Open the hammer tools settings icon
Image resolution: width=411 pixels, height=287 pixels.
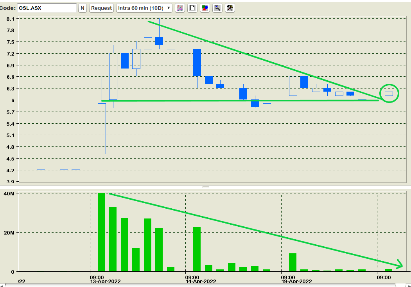tap(230, 8)
